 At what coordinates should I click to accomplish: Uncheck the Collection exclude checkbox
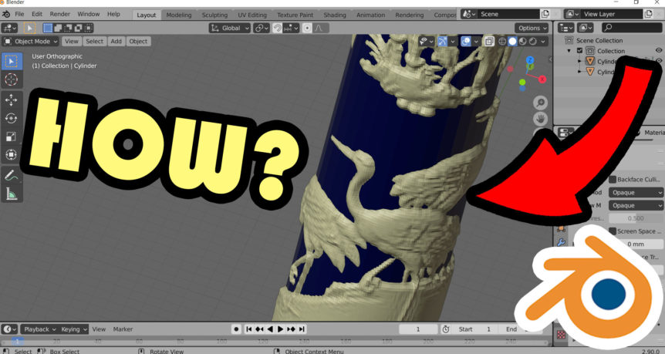579,51
